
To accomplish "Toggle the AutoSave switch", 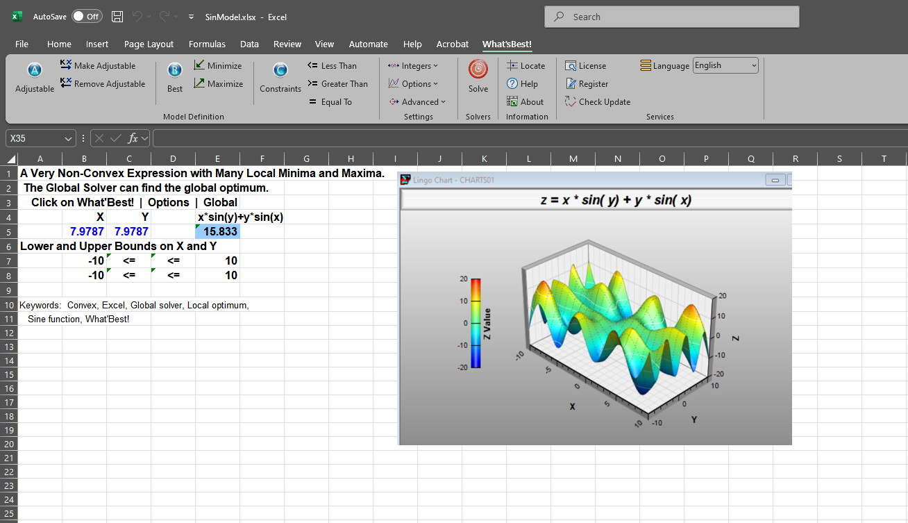I will point(87,17).
